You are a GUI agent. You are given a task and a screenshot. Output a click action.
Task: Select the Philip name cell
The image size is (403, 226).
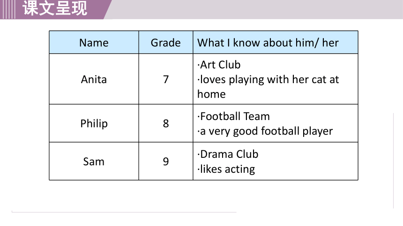pos(94,123)
